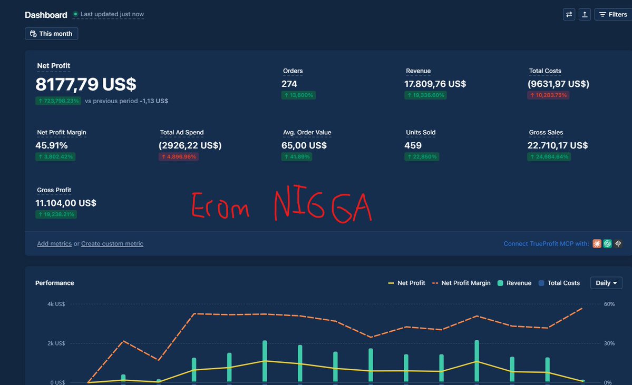632x385 pixels.
Task: Click the 65,00 US$ average order value
Action: click(304, 145)
